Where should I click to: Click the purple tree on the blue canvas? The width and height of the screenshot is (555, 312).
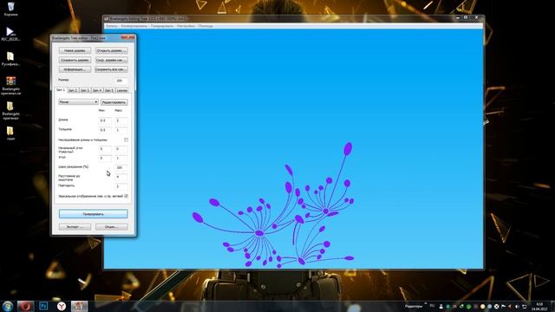(273, 205)
